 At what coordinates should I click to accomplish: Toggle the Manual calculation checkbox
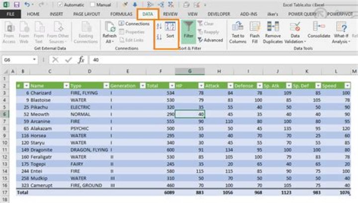[x=94, y=4]
